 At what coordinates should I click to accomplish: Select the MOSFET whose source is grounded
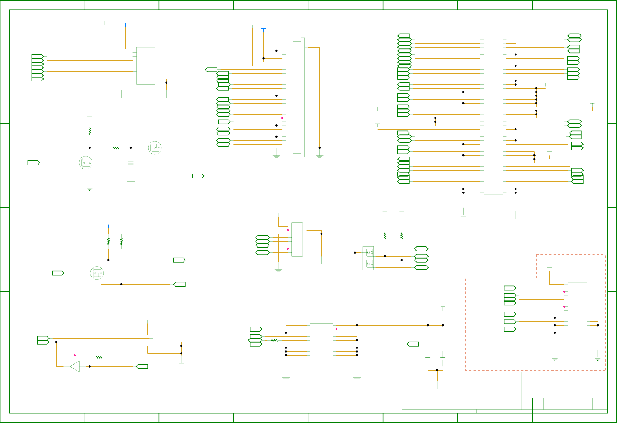pyautogui.click(x=86, y=163)
